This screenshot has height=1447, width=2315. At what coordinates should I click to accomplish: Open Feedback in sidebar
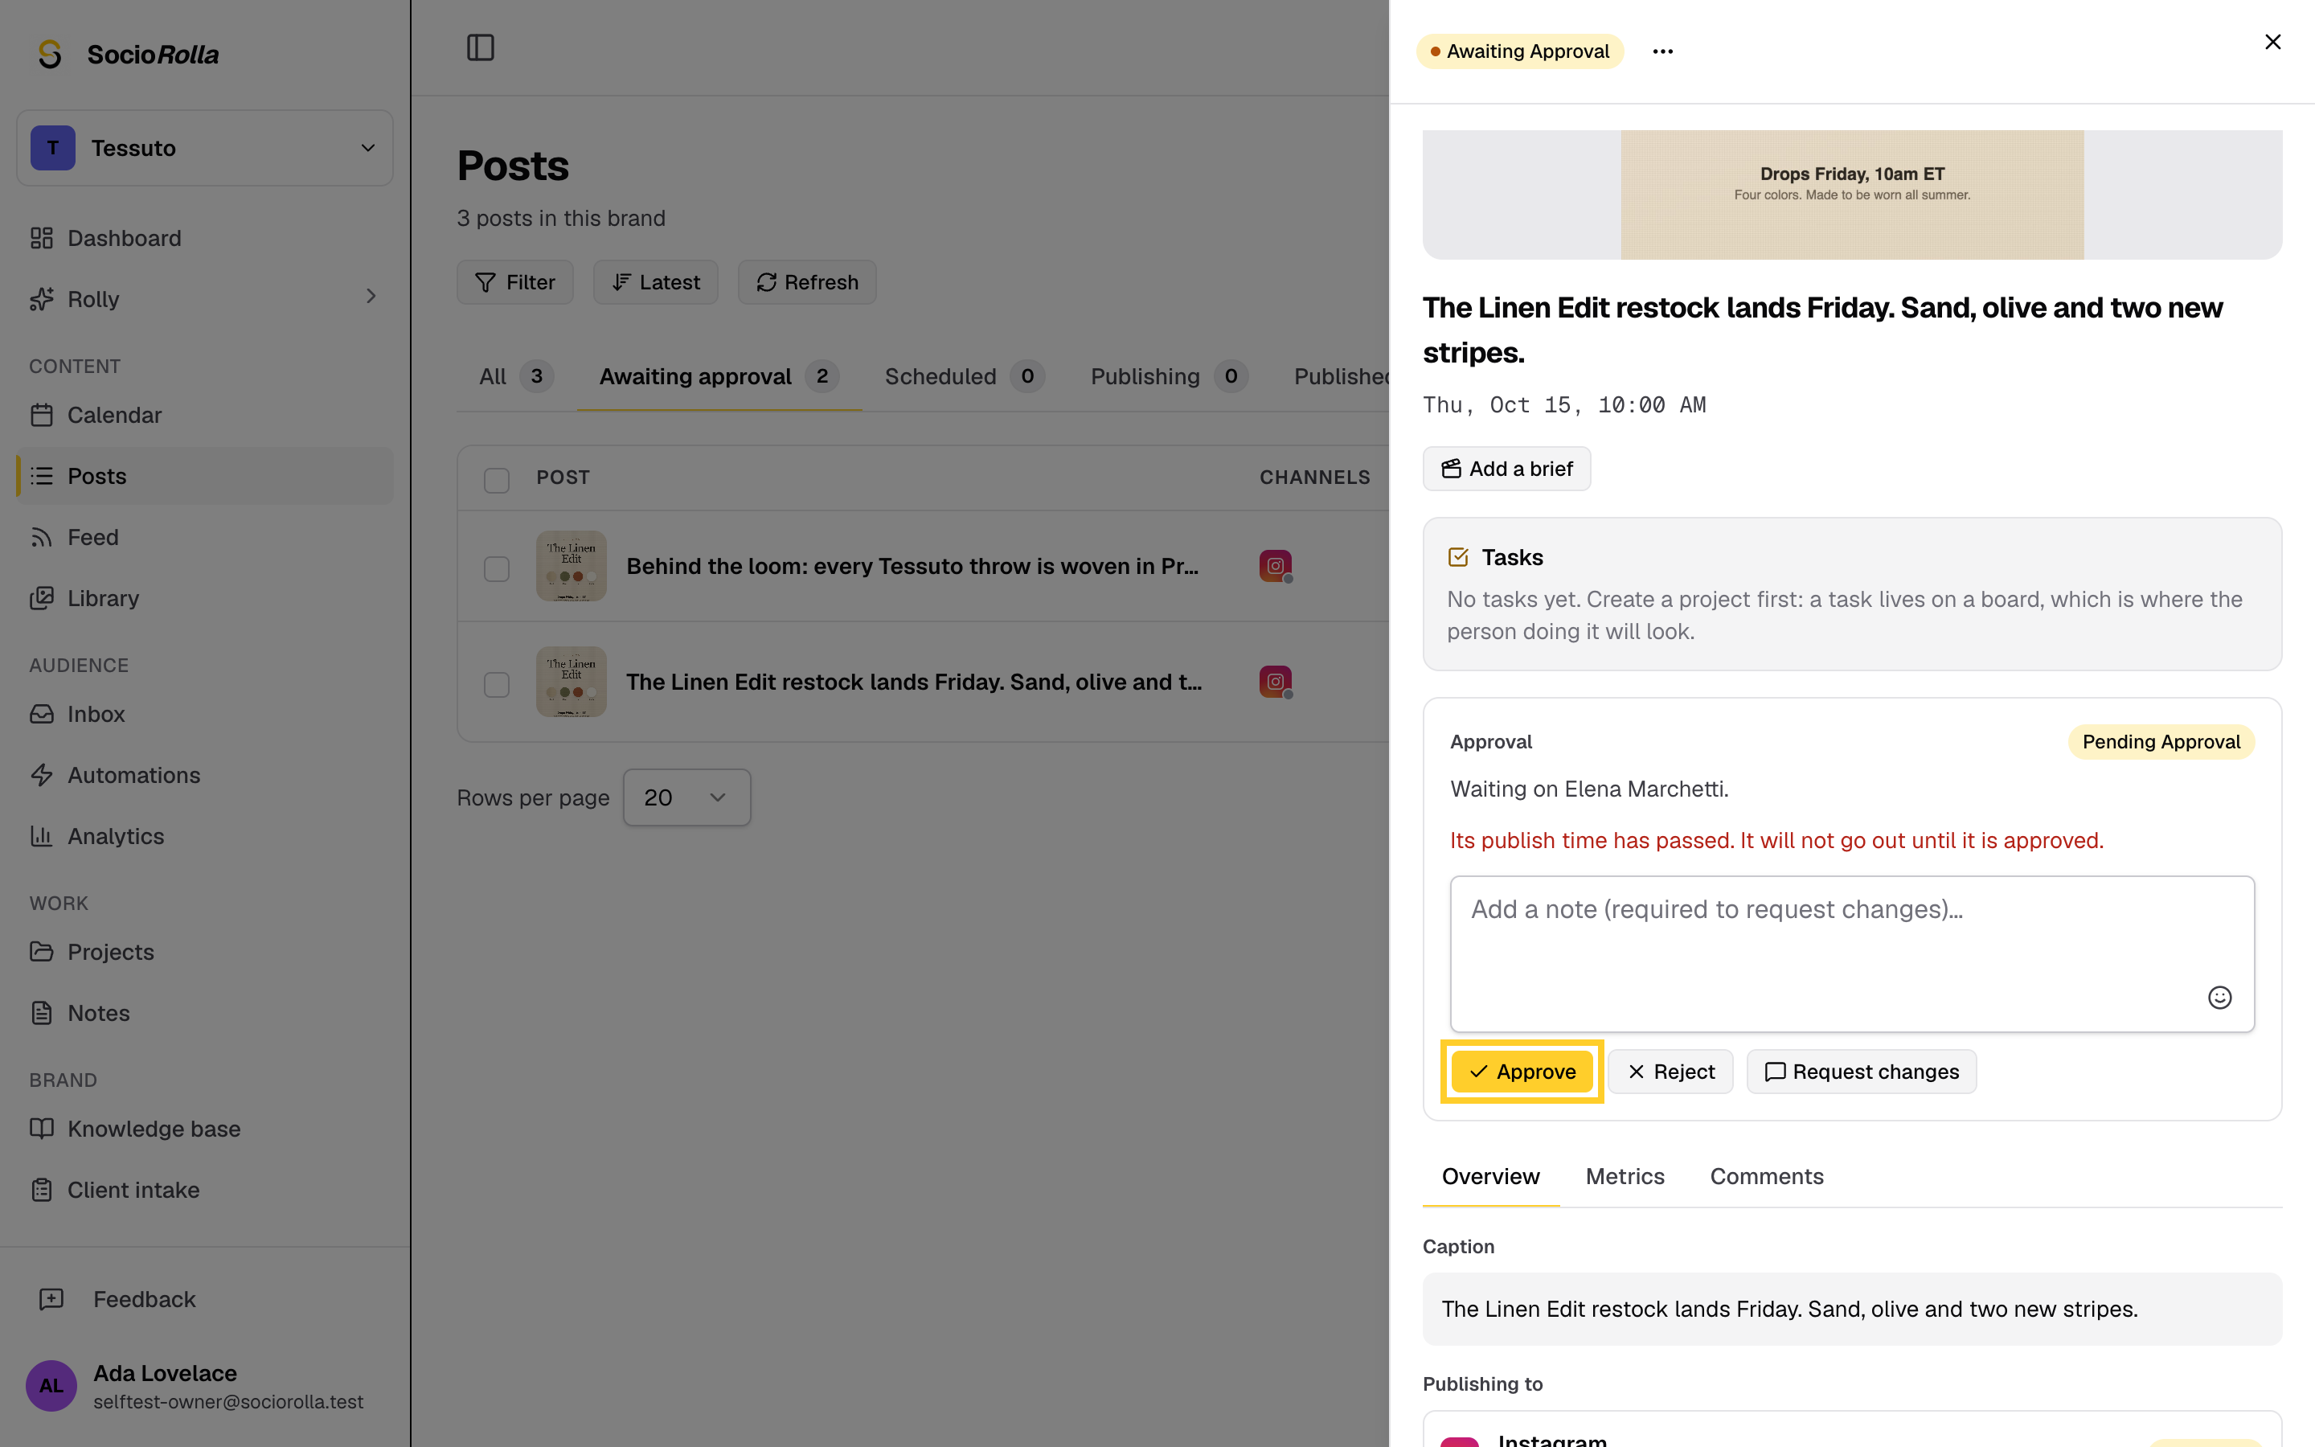coord(205,1298)
